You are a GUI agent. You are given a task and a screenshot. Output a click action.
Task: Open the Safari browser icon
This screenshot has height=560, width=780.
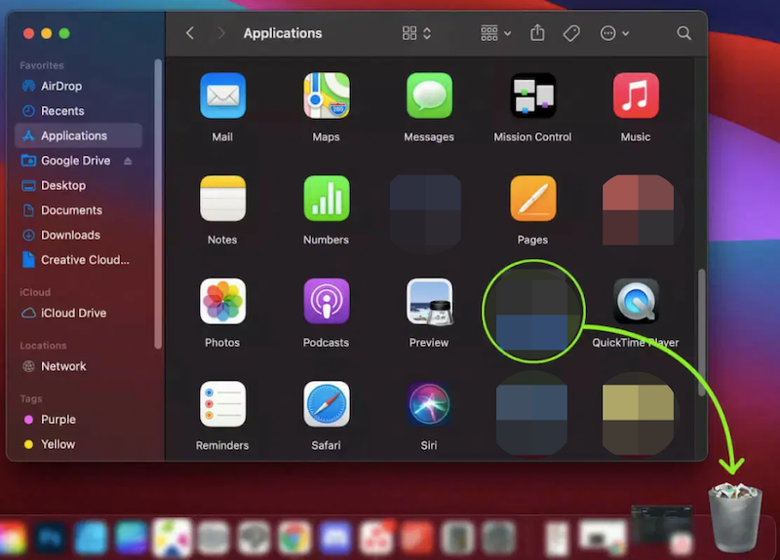[326, 404]
